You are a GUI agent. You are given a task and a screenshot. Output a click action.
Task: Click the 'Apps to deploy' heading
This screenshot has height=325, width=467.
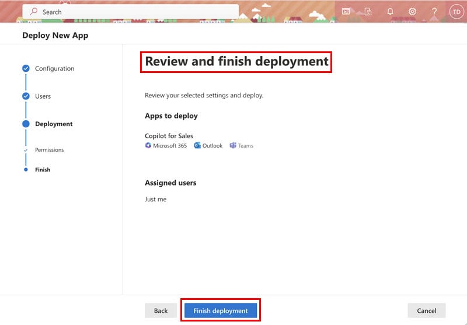[x=171, y=116]
